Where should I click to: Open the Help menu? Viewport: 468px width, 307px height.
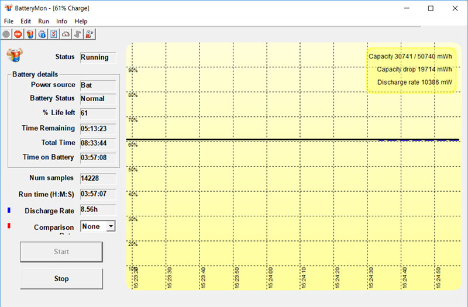point(81,21)
